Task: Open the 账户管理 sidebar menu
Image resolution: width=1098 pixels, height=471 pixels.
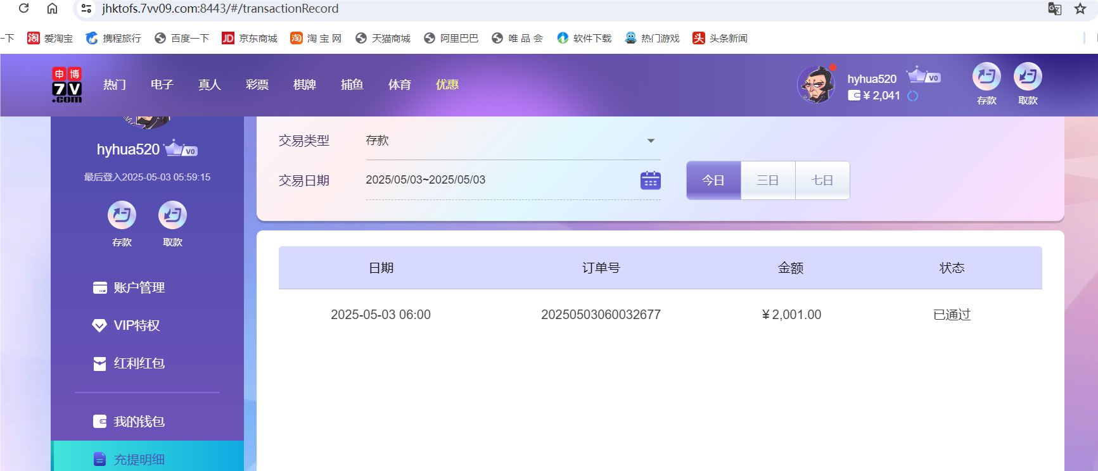Action: tap(139, 288)
